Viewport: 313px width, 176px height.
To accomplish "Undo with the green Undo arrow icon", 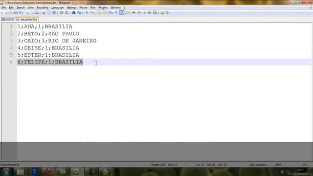I will pyautogui.click(x=62, y=13).
